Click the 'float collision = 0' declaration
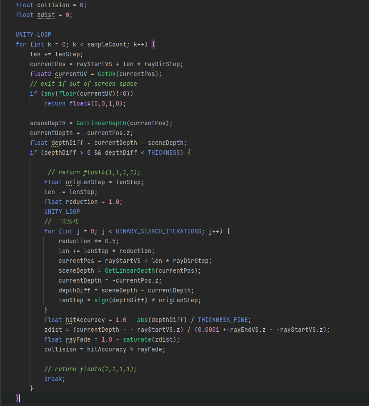 click(51, 5)
